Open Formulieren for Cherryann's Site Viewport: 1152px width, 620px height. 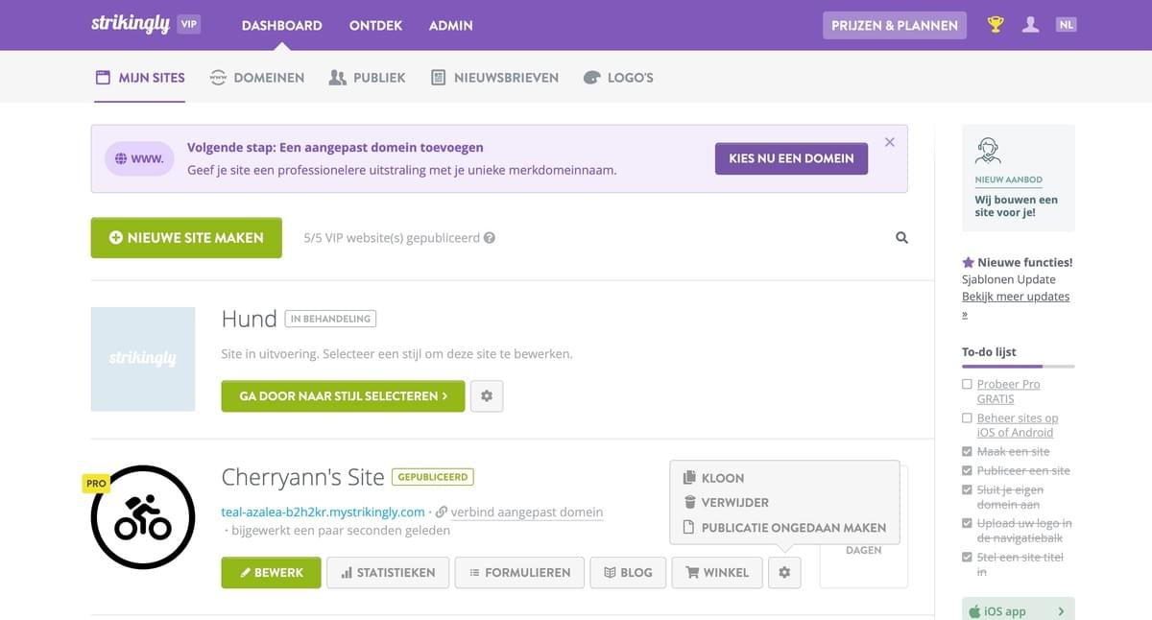point(519,572)
